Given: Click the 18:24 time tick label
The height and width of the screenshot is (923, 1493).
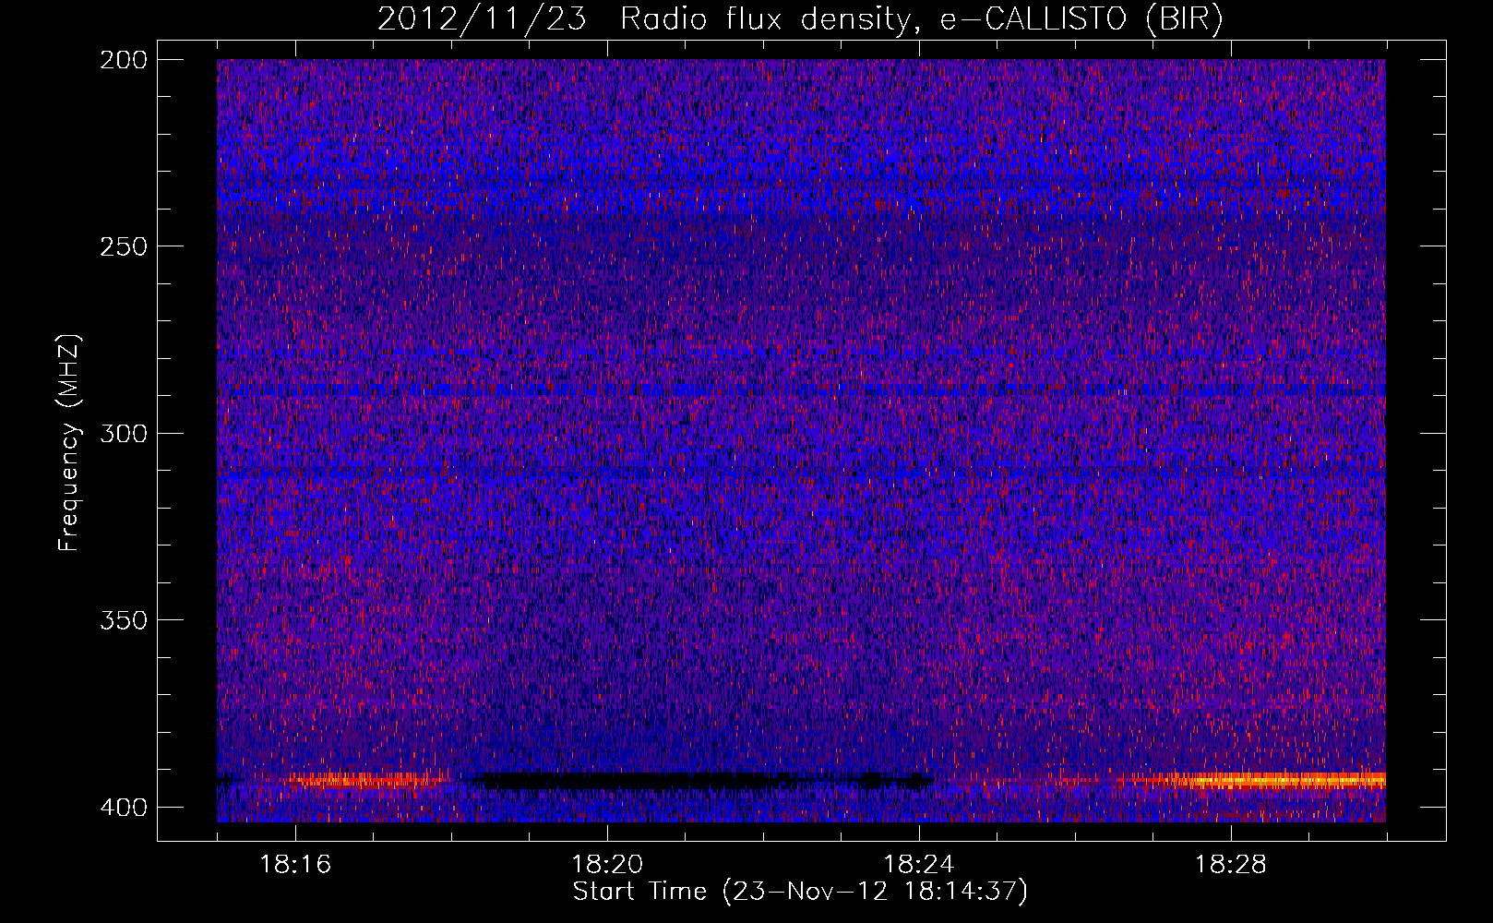Looking at the screenshot, I should pos(919,865).
